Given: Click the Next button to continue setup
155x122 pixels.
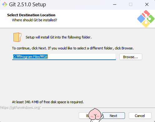Looking at the screenshot, I should point(113,116).
